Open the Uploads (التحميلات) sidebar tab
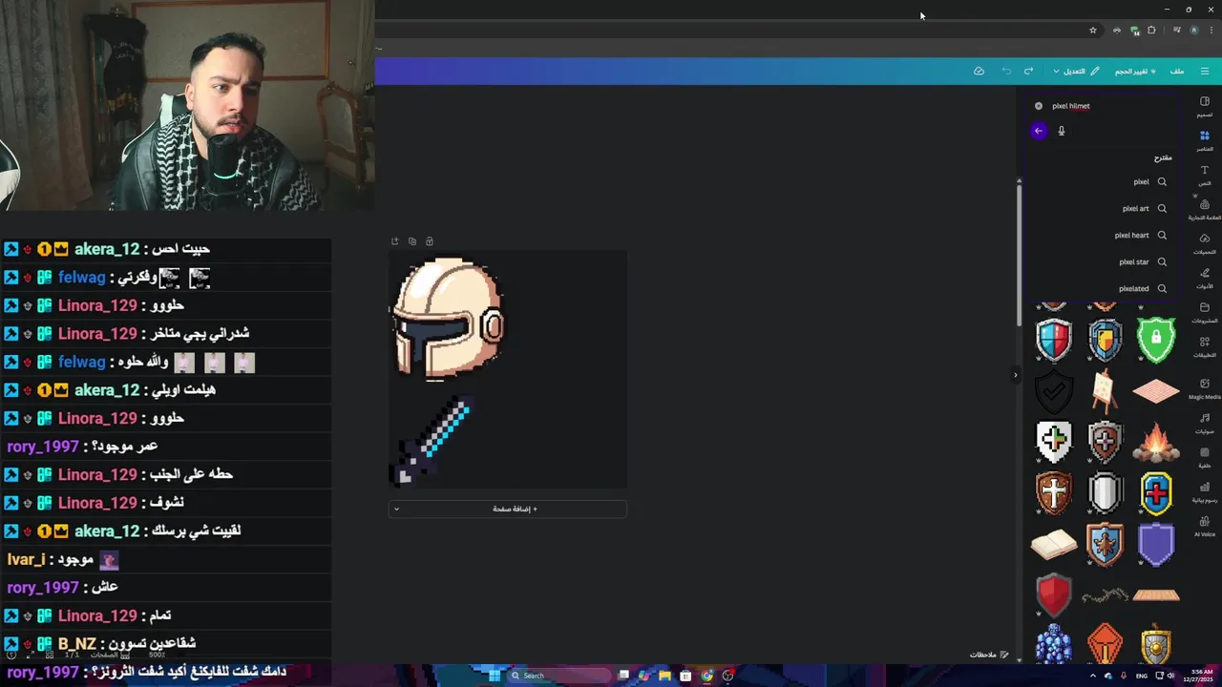 click(1205, 243)
